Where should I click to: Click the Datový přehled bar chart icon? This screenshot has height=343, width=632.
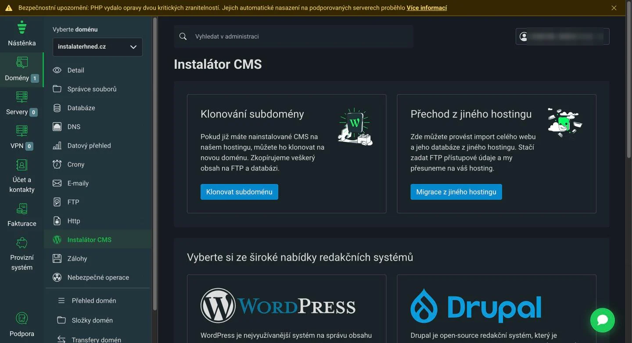pyautogui.click(x=57, y=145)
